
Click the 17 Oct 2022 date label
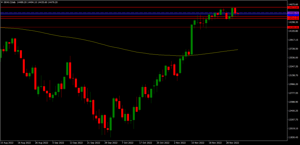146,143
